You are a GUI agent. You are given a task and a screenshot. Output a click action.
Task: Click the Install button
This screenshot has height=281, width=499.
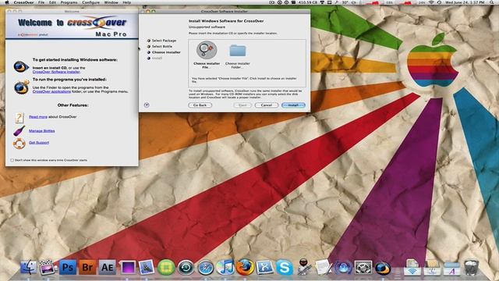click(293, 105)
